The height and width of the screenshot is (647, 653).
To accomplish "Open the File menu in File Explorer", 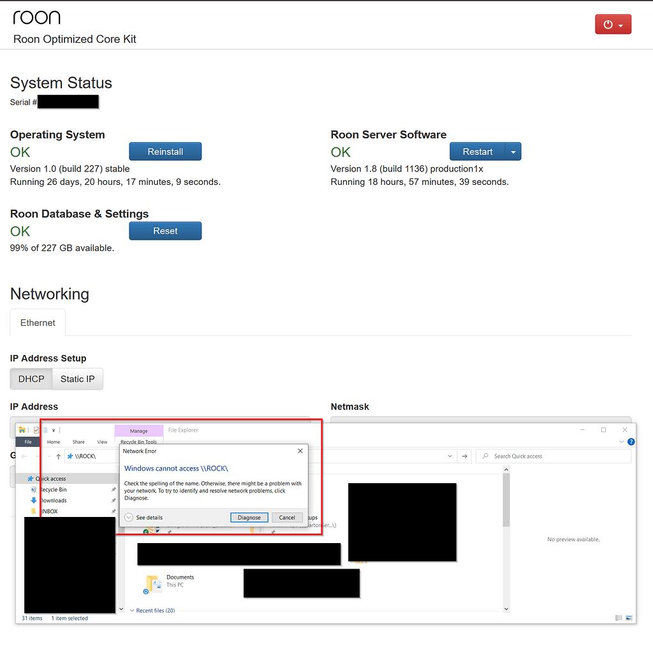I will [28, 442].
